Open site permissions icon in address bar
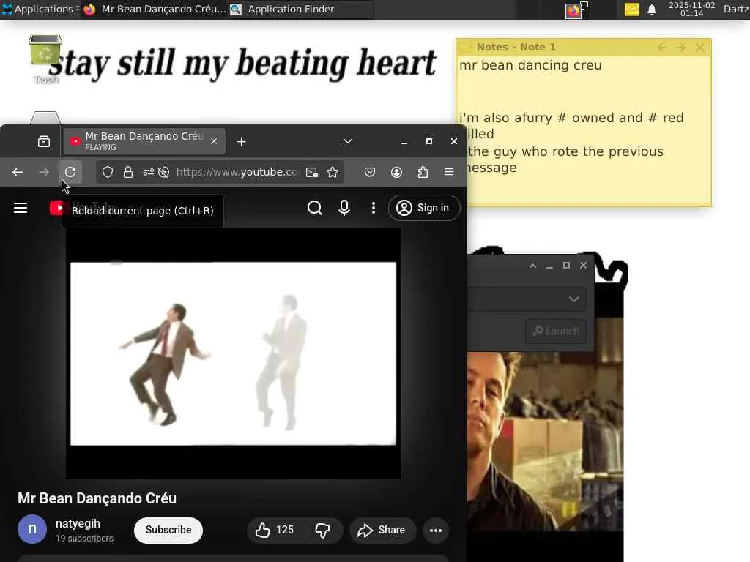Image resolution: width=750 pixels, height=562 pixels. (x=148, y=172)
